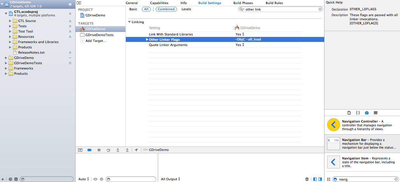Open the Auto variables scope popup
The width and height of the screenshot is (400, 182).
click(84, 179)
